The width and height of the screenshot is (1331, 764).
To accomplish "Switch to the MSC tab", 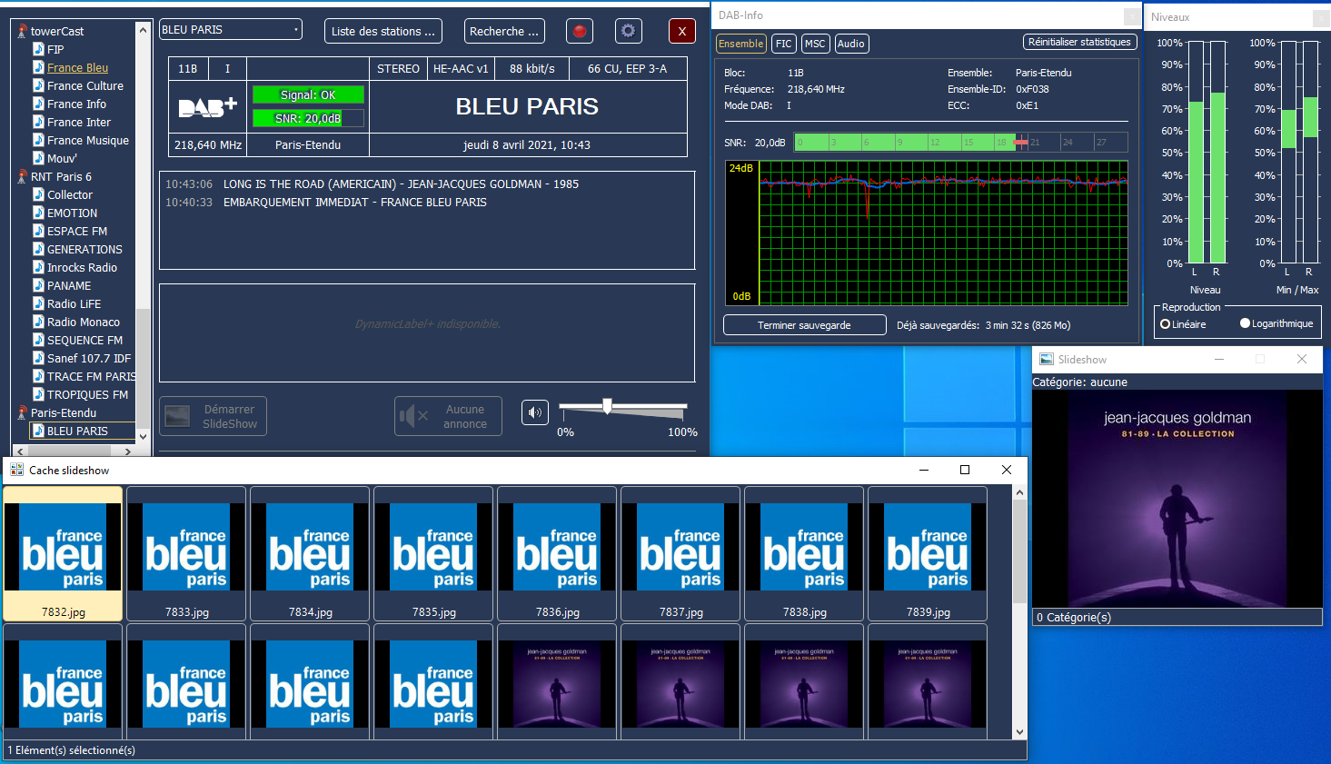I will click(815, 44).
